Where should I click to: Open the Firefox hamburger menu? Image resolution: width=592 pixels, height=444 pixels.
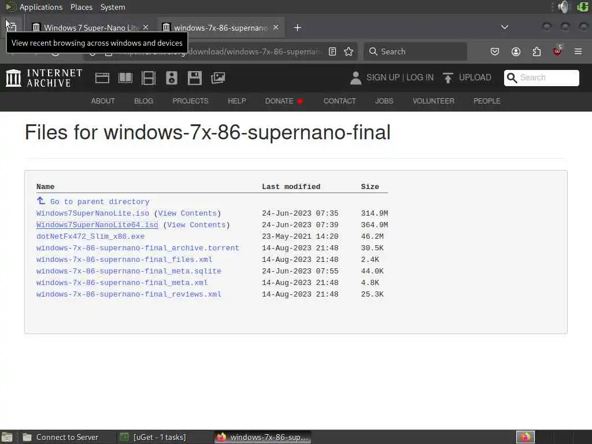[578, 51]
